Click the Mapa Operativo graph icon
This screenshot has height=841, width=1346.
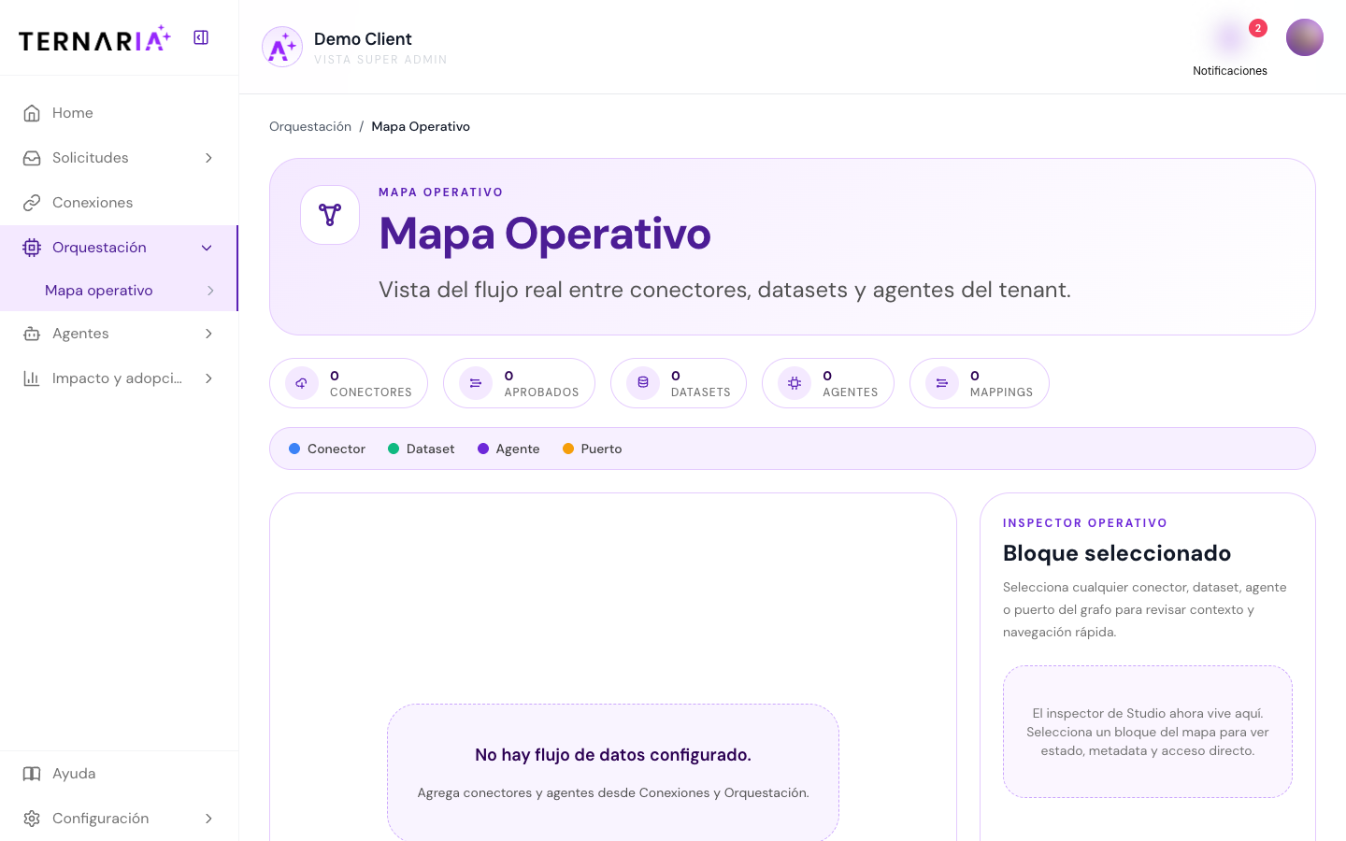330,215
